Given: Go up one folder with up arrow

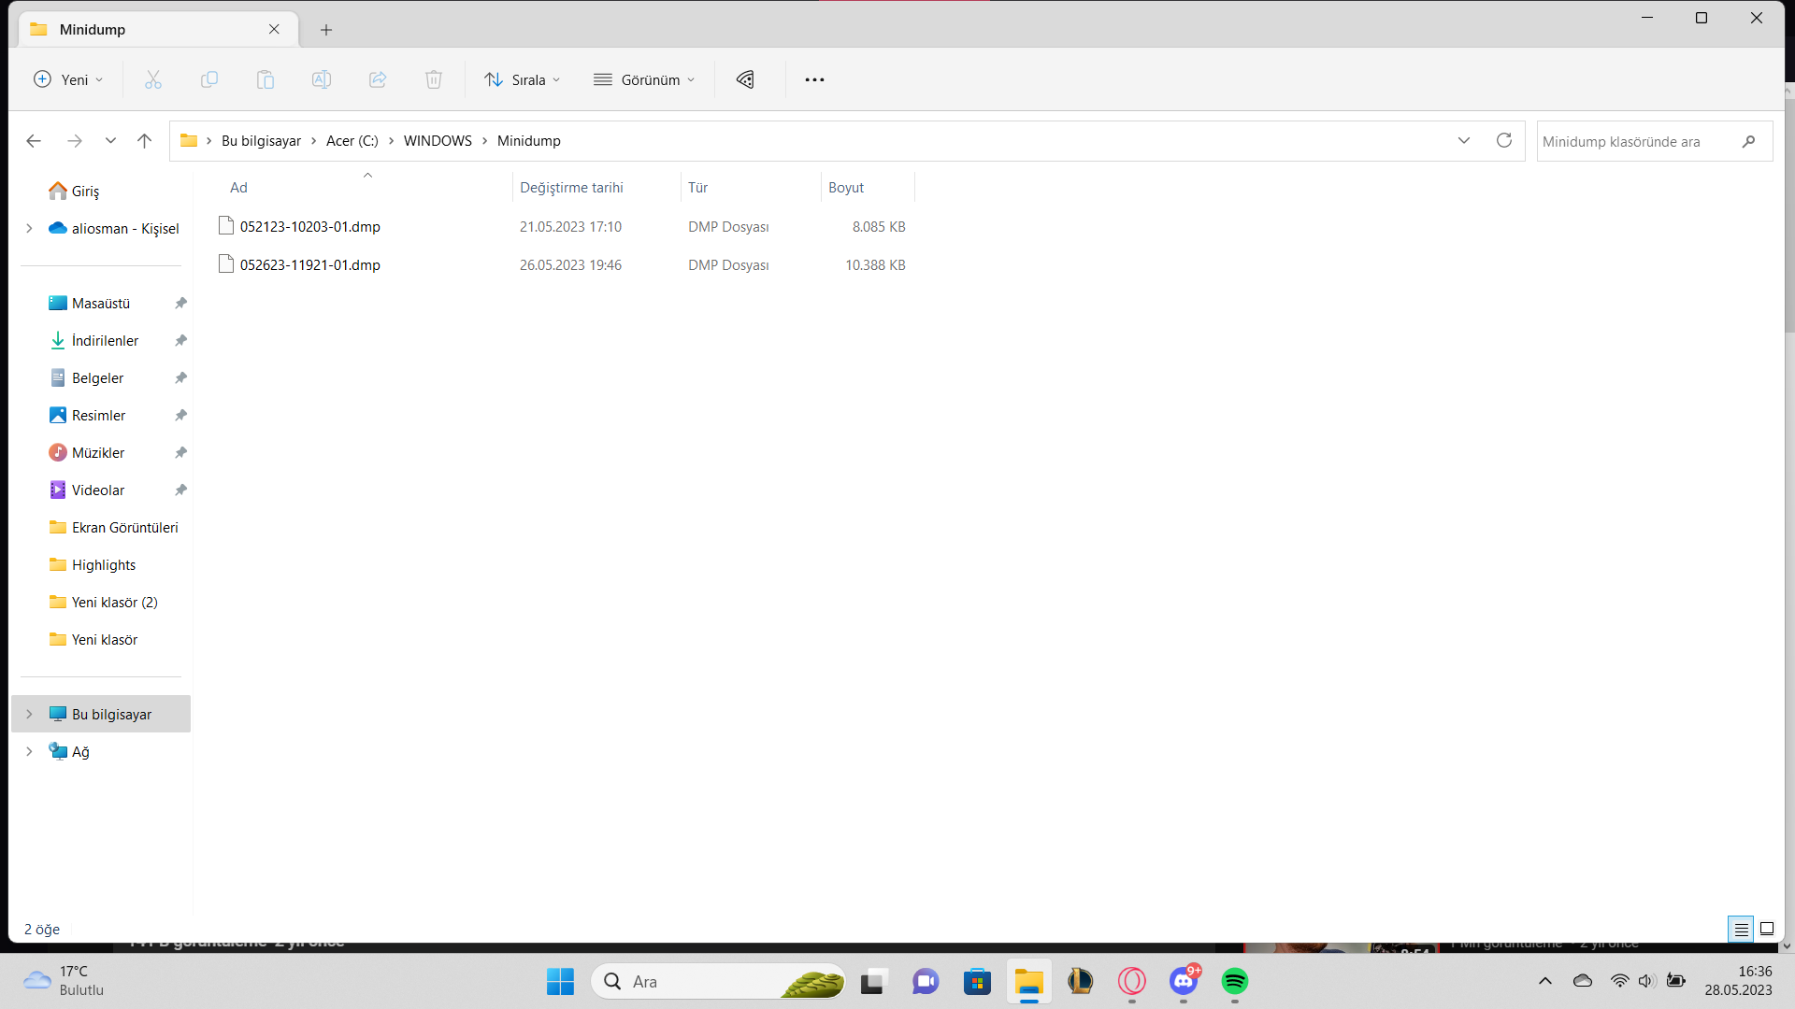Looking at the screenshot, I should [x=144, y=140].
